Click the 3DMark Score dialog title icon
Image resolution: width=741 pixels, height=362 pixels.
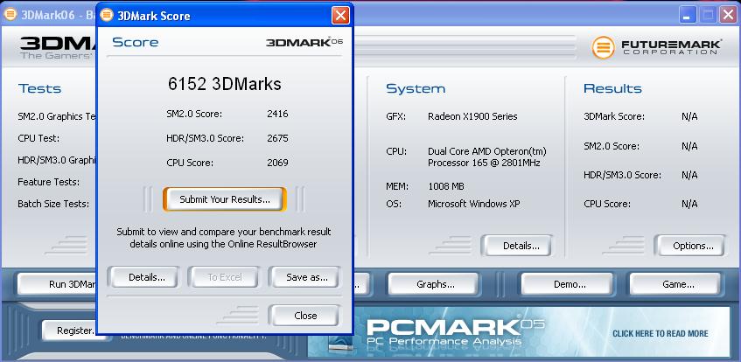click(107, 16)
